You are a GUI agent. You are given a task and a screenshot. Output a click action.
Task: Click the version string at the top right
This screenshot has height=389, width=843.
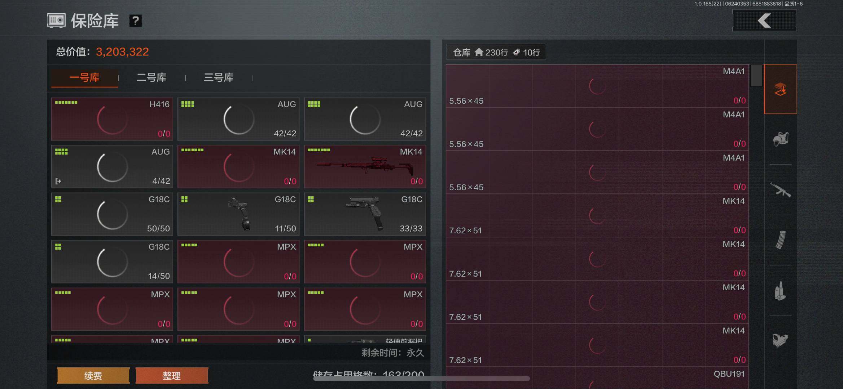point(748,4)
